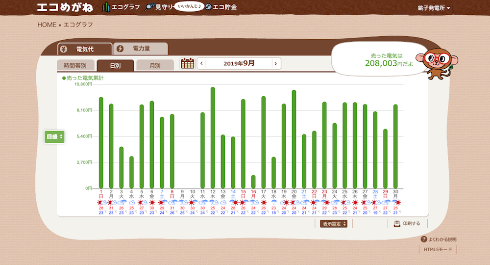Switch to the 電気代 tab
490x265 pixels.
[85, 49]
